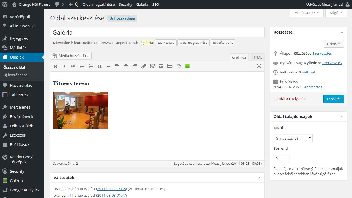Switch to the HTML editor tab
This screenshot has height=198, width=352.
257,57
